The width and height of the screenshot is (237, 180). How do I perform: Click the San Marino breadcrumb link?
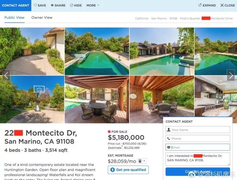[159, 19]
